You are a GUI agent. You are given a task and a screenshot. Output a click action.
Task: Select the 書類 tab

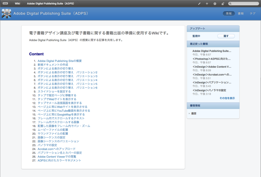point(240,13)
